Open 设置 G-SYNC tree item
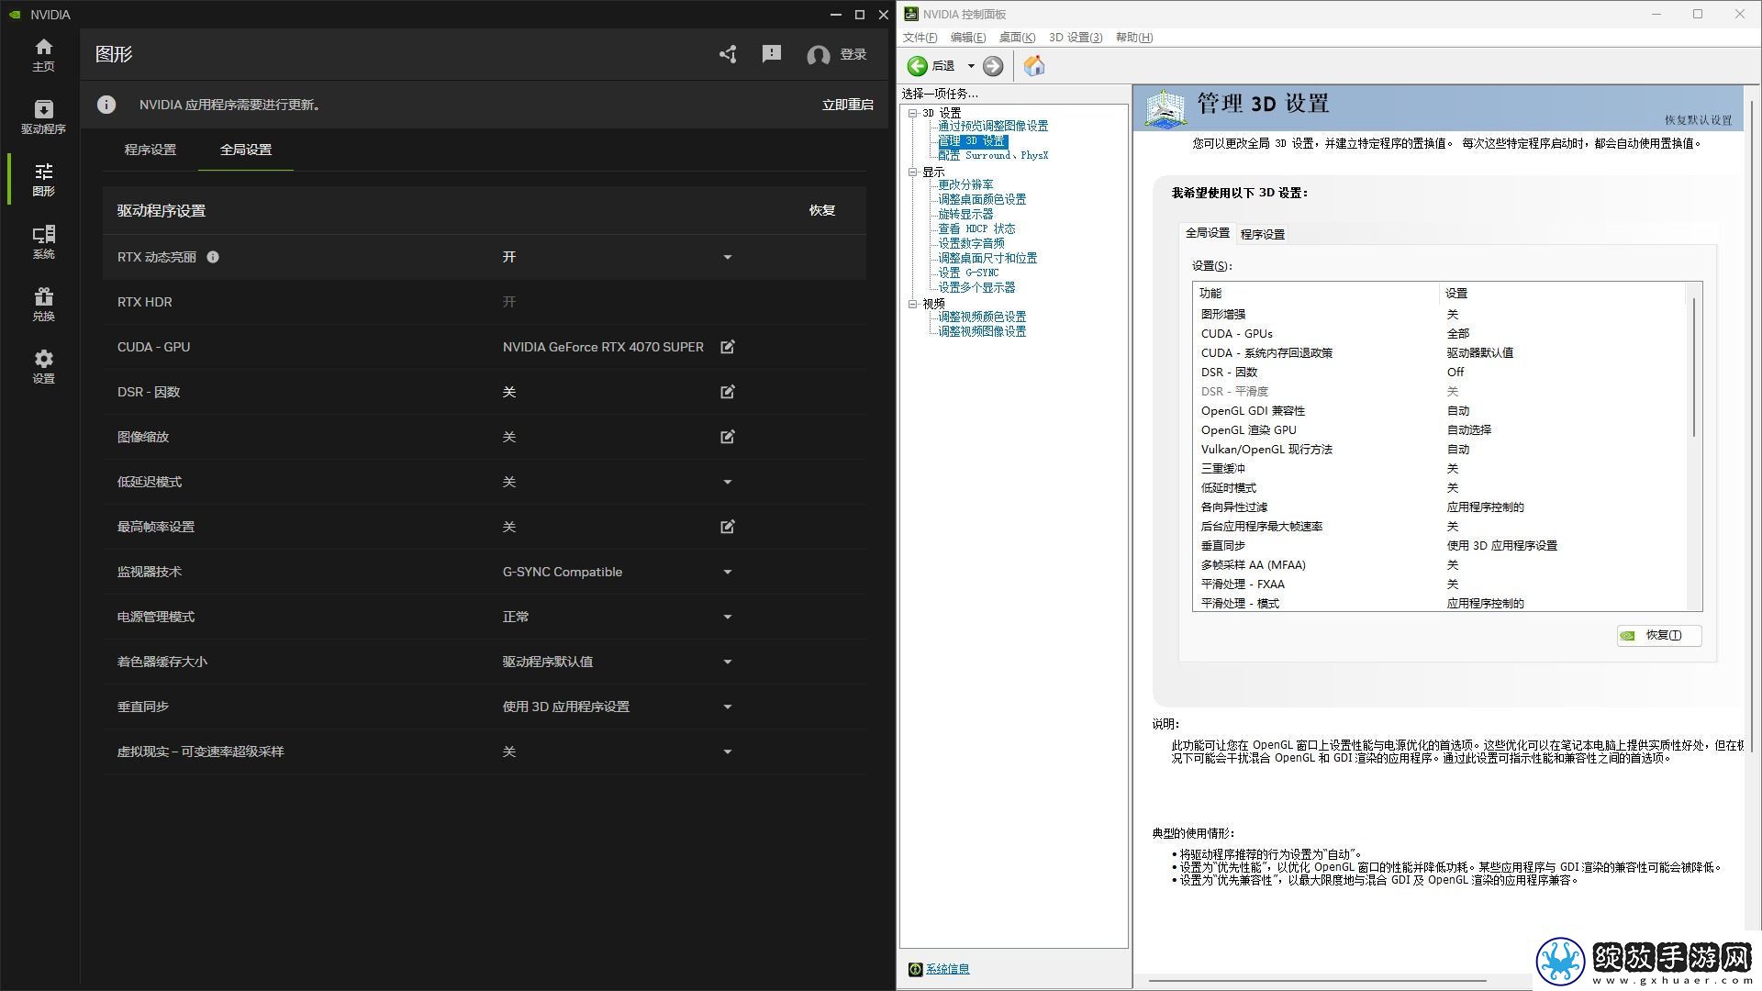Image resolution: width=1762 pixels, height=991 pixels. [968, 273]
